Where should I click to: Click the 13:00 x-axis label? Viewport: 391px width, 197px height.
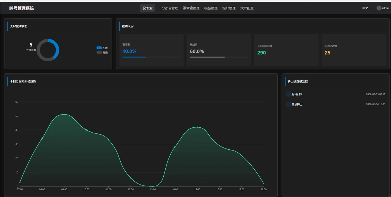(153, 189)
